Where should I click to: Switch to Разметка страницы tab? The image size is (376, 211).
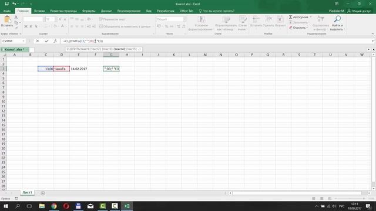(63, 11)
